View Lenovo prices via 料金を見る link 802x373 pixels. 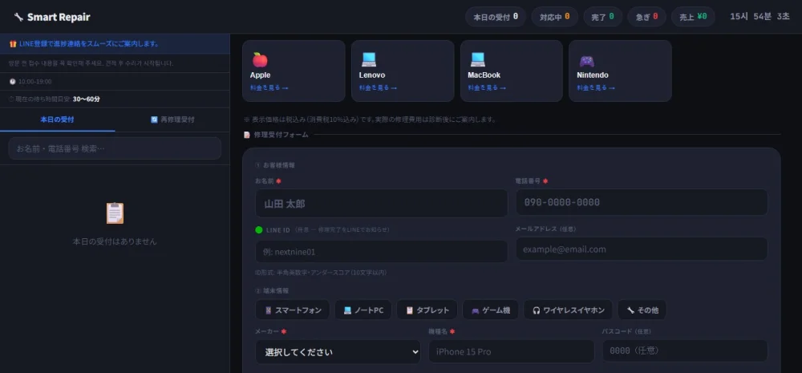pos(378,88)
